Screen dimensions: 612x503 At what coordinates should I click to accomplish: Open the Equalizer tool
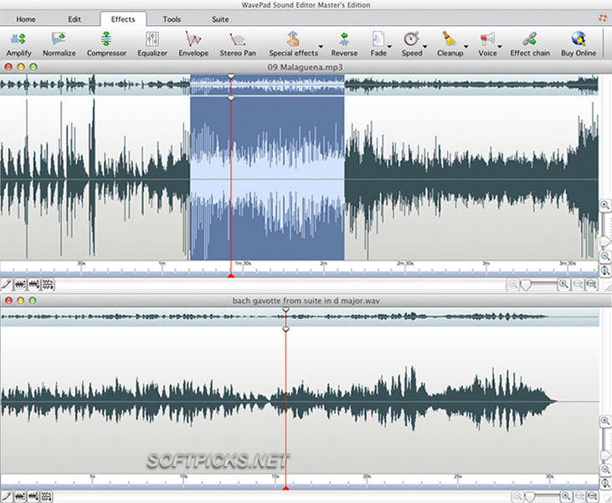152,44
